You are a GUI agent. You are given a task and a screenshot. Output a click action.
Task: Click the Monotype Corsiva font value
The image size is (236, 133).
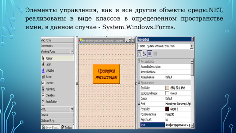178,104
